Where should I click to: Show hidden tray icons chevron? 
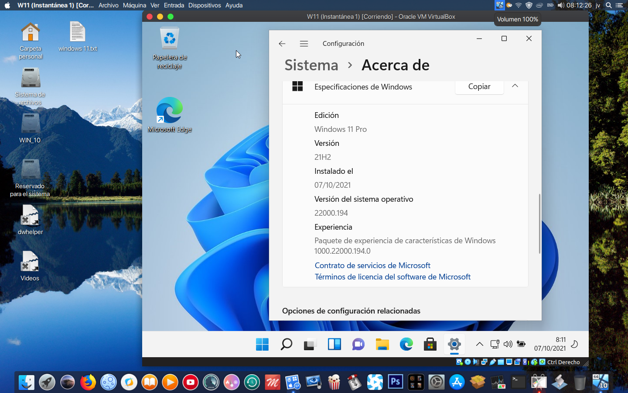480,344
